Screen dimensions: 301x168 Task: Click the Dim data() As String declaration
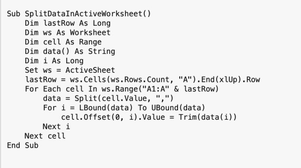(x=70, y=52)
